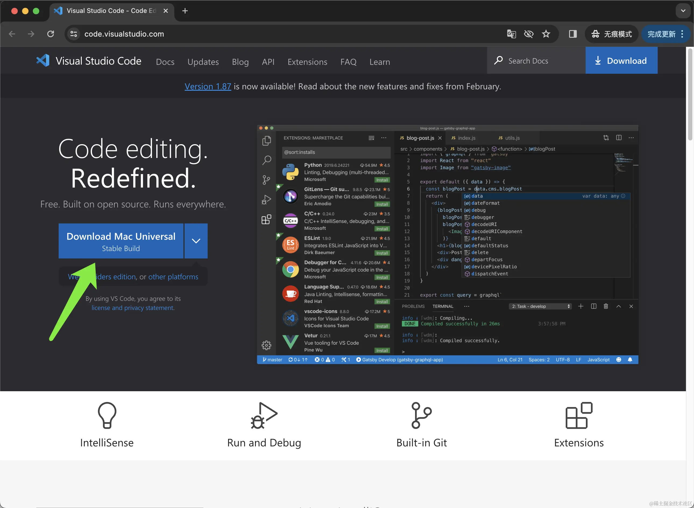This screenshot has width=694, height=508.
Task: Click the translate page icon in address bar
Action: [511, 34]
